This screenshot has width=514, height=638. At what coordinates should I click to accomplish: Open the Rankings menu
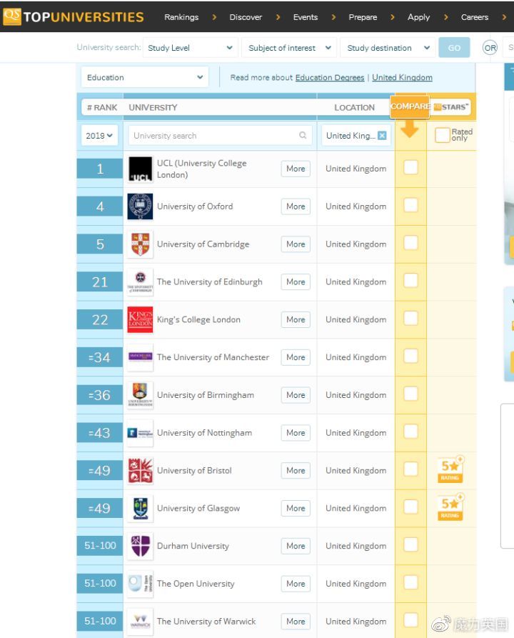point(181,17)
